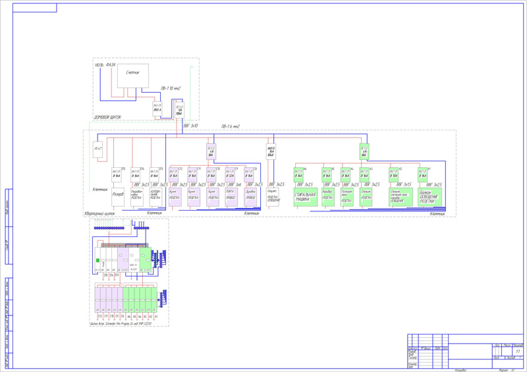Image resolution: width=527 pixels, height=372 pixels.
Task: Select the СТИРАЛЬНАЯ МАШИНА block
Action: (x=306, y=197)
